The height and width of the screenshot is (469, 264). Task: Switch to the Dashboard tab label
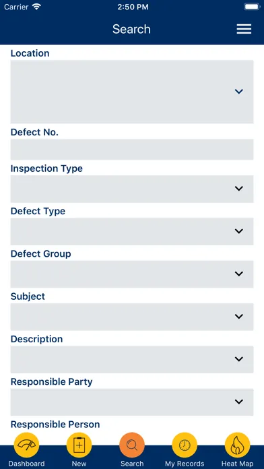tap(26, 464)
